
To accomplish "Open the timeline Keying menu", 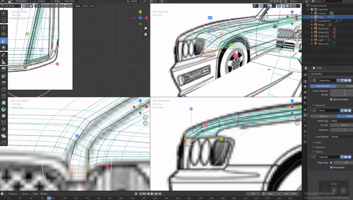I will click(26, 194).
